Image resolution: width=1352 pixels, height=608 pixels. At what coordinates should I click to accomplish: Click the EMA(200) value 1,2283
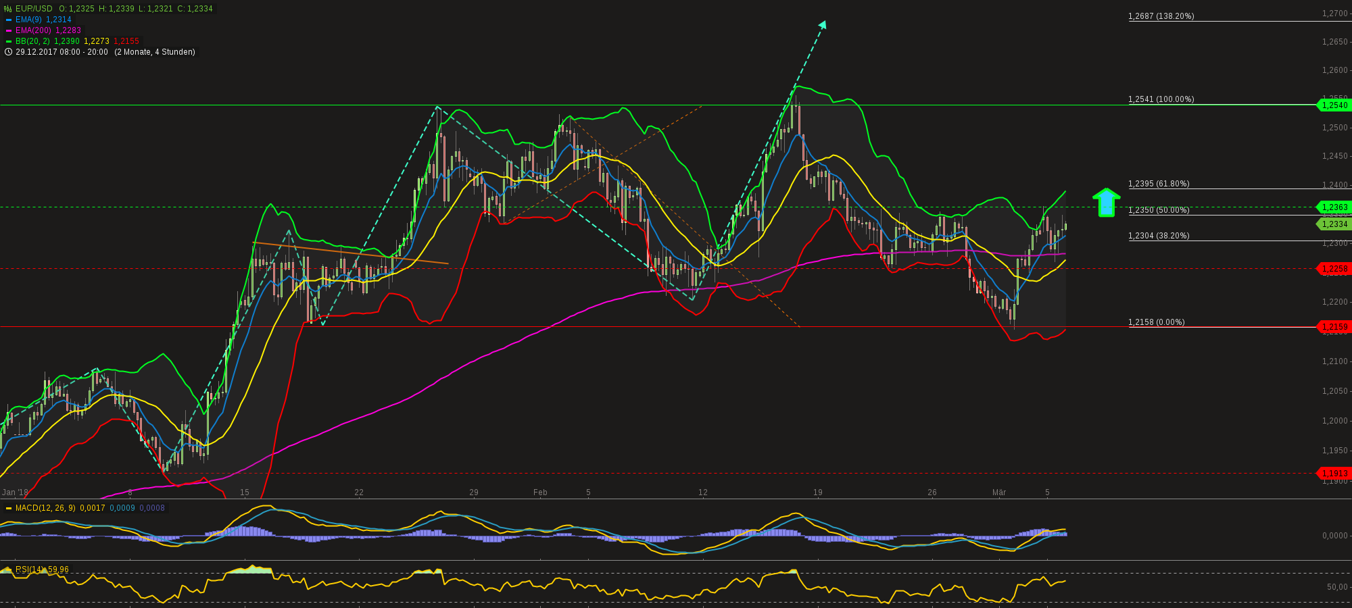[68, 30]
